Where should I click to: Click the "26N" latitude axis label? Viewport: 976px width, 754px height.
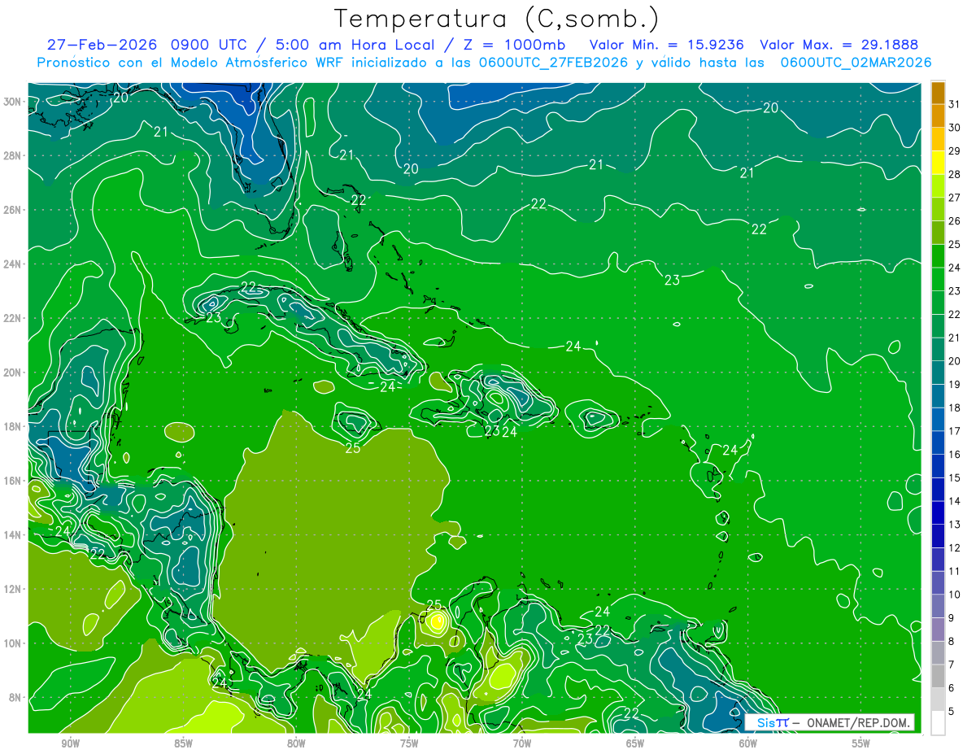pyautogui.click(x=13, y=210)
